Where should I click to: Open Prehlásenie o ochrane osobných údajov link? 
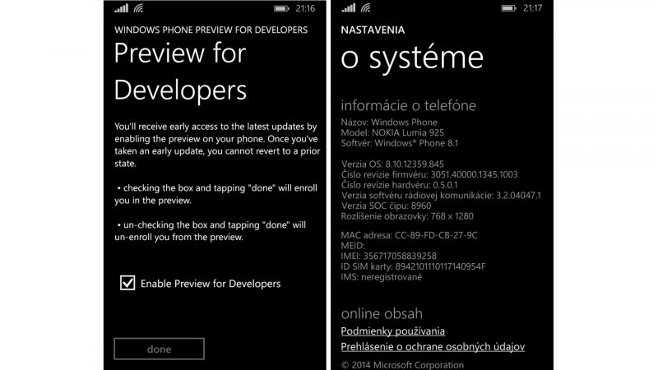[x=433, y=347]
